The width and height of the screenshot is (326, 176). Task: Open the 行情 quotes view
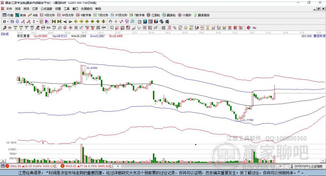(8, 15)
